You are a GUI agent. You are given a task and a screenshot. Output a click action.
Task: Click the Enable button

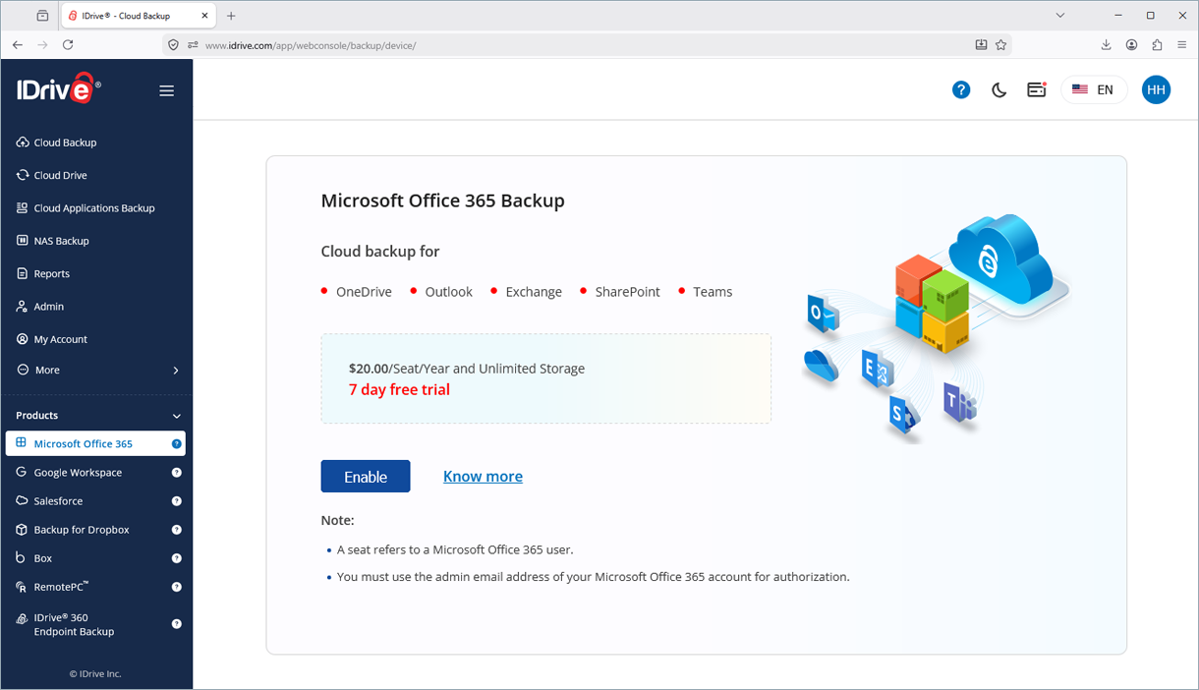pyautogui.click(x=366, y=477)
